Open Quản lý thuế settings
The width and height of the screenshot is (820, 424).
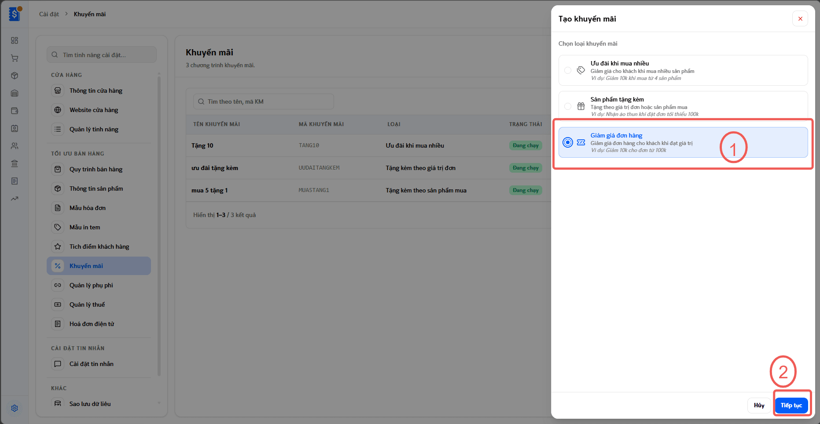pos(99,304)
